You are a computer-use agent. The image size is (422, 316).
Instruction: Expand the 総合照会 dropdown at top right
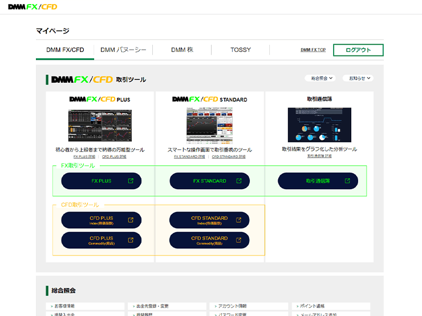click(321, 78)
